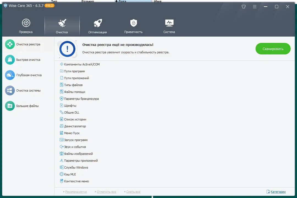The width and height of the screenshot is (297, 198).
Task: Click the Список истории icon
Action: [62, 119]
